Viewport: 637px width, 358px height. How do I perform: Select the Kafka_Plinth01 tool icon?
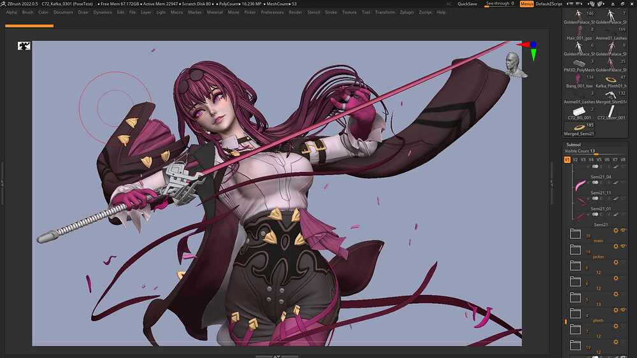(610, 80)
